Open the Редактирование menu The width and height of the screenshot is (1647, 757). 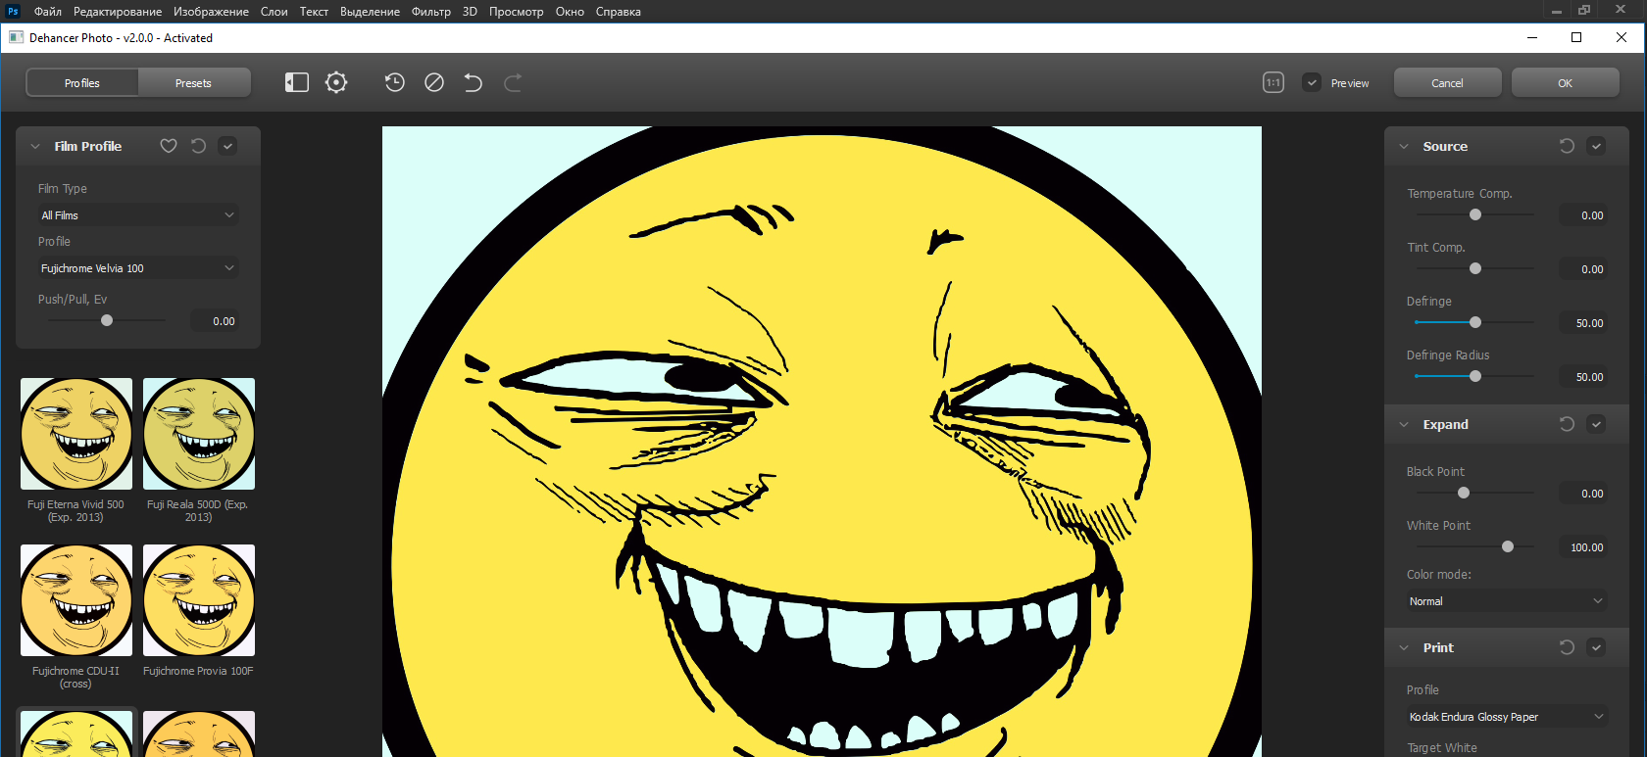118,12
